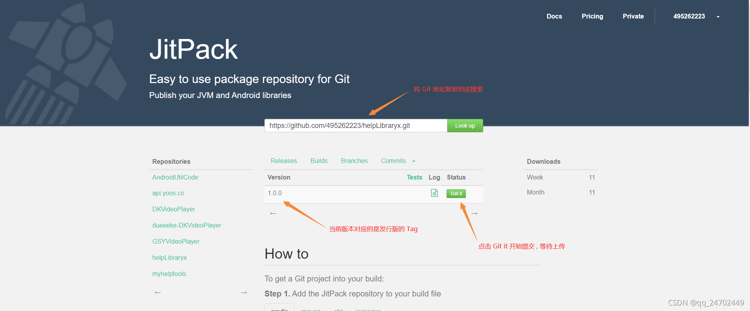Image resolution: width=750 pixels, height=311 pixels.
Task: Click the left arrow under the version table
Action: tap(273, 213)
